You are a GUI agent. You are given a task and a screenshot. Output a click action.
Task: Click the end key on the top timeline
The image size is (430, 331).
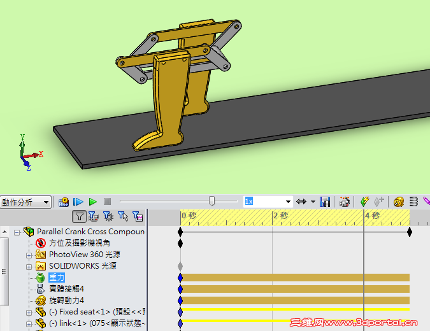tap(410, 232)
